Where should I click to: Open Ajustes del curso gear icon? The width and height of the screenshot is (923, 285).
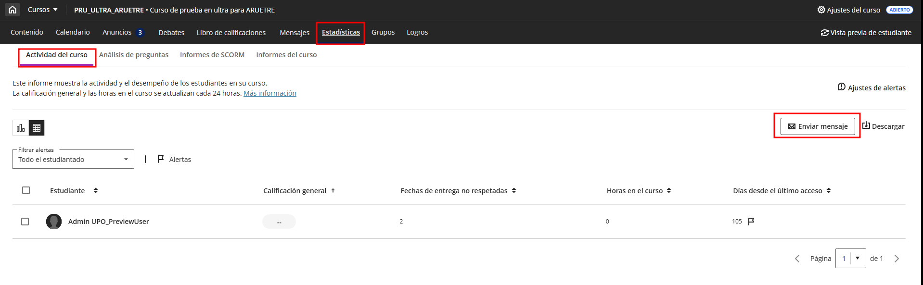pos(821,10)
